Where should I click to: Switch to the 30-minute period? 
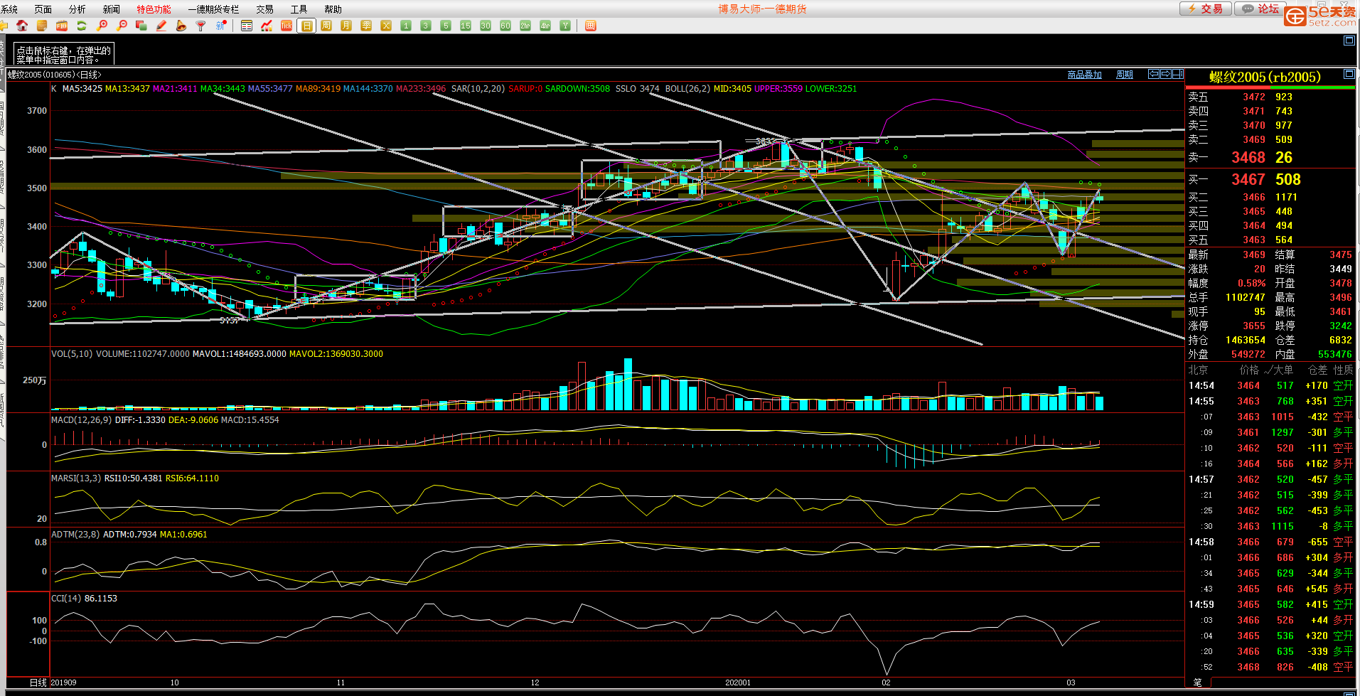click(486, 26)
